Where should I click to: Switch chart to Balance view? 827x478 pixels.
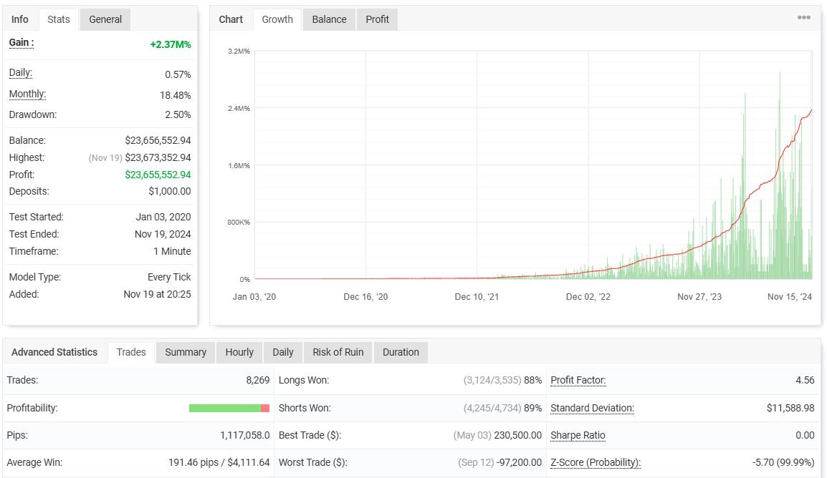[329, 19]
